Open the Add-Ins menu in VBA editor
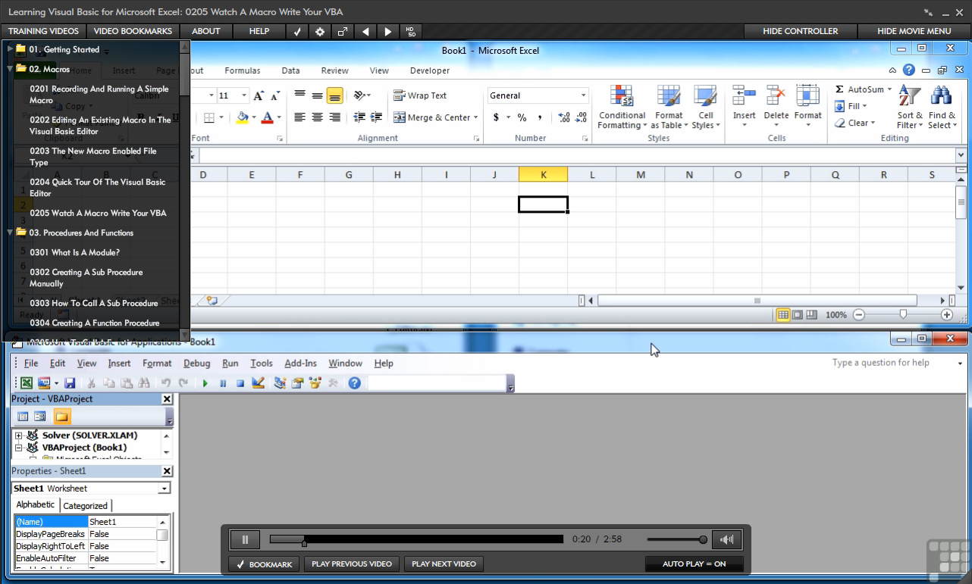 pyautogui.click(x=300, y=363)
